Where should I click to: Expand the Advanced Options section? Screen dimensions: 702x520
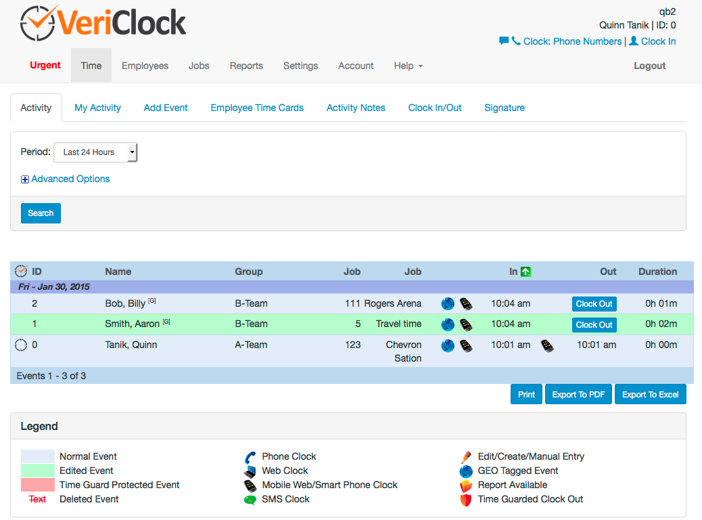click(x=65, y=179)
